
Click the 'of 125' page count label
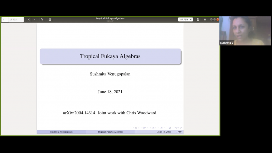[x=13, y=19]
